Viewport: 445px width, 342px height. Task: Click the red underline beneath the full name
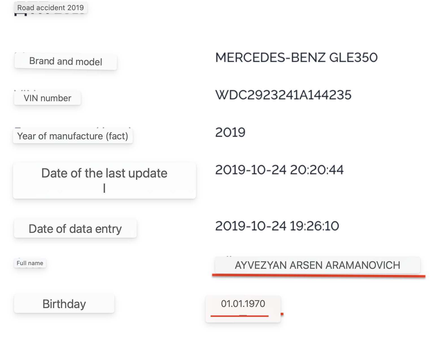pyautogui.click(x=319, y=276)
